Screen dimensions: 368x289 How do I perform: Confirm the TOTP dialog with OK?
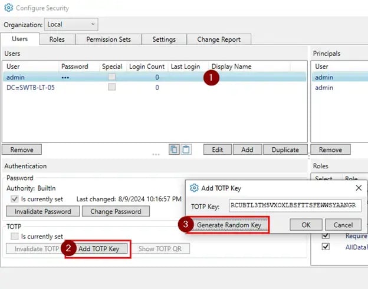point(306,225)
